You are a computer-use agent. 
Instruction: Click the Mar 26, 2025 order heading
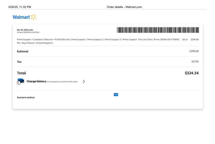click(25, 30)
